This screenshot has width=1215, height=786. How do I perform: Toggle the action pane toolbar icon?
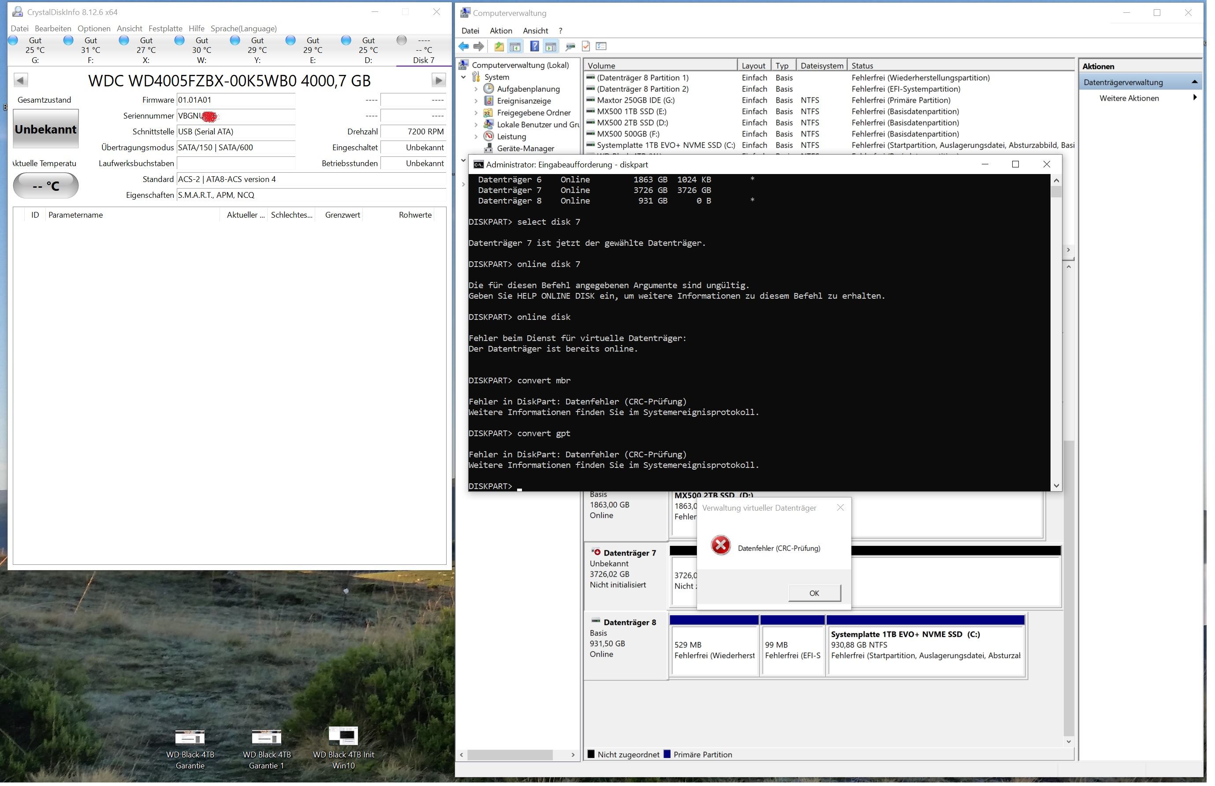click(550, 46)
